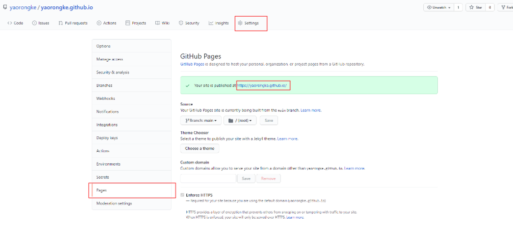Click the yaorongke.github.io repository name link
513x225 pixels.
point(67,7)
